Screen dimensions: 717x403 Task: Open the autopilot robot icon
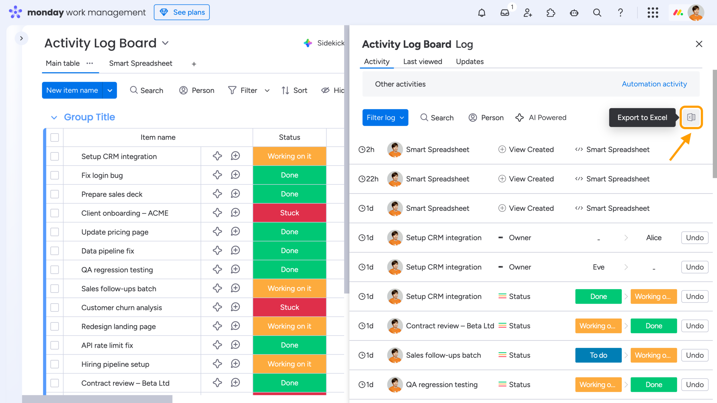[x=574, y=13]
